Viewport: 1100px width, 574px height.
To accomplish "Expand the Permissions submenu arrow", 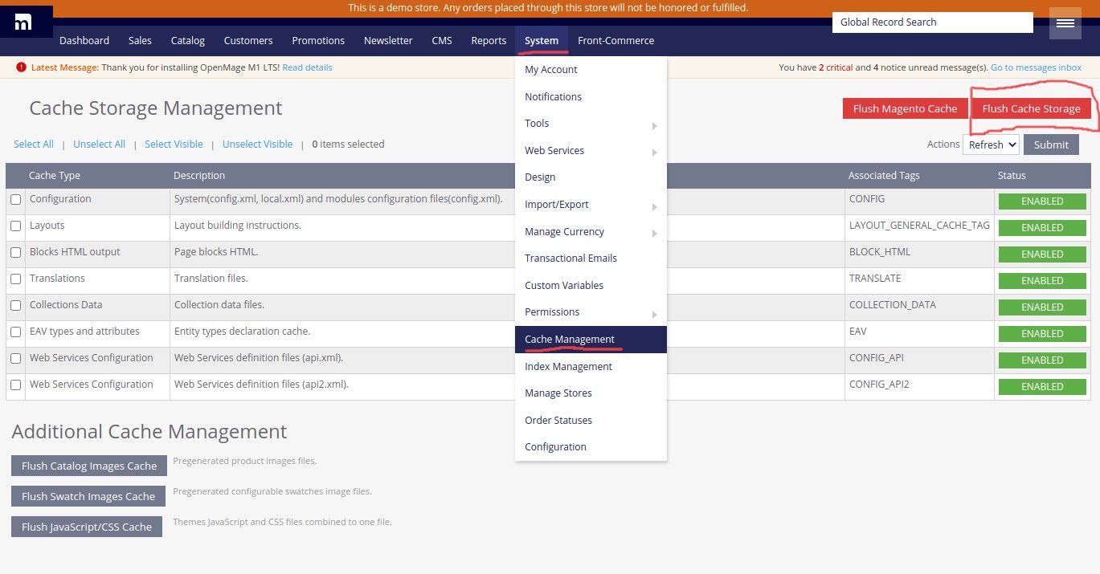I will [655, 315].
